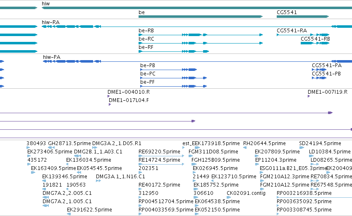Viewport: 352px width, 216px height.
Task: Select the be-PF protein feature
Action: point(174,86)
